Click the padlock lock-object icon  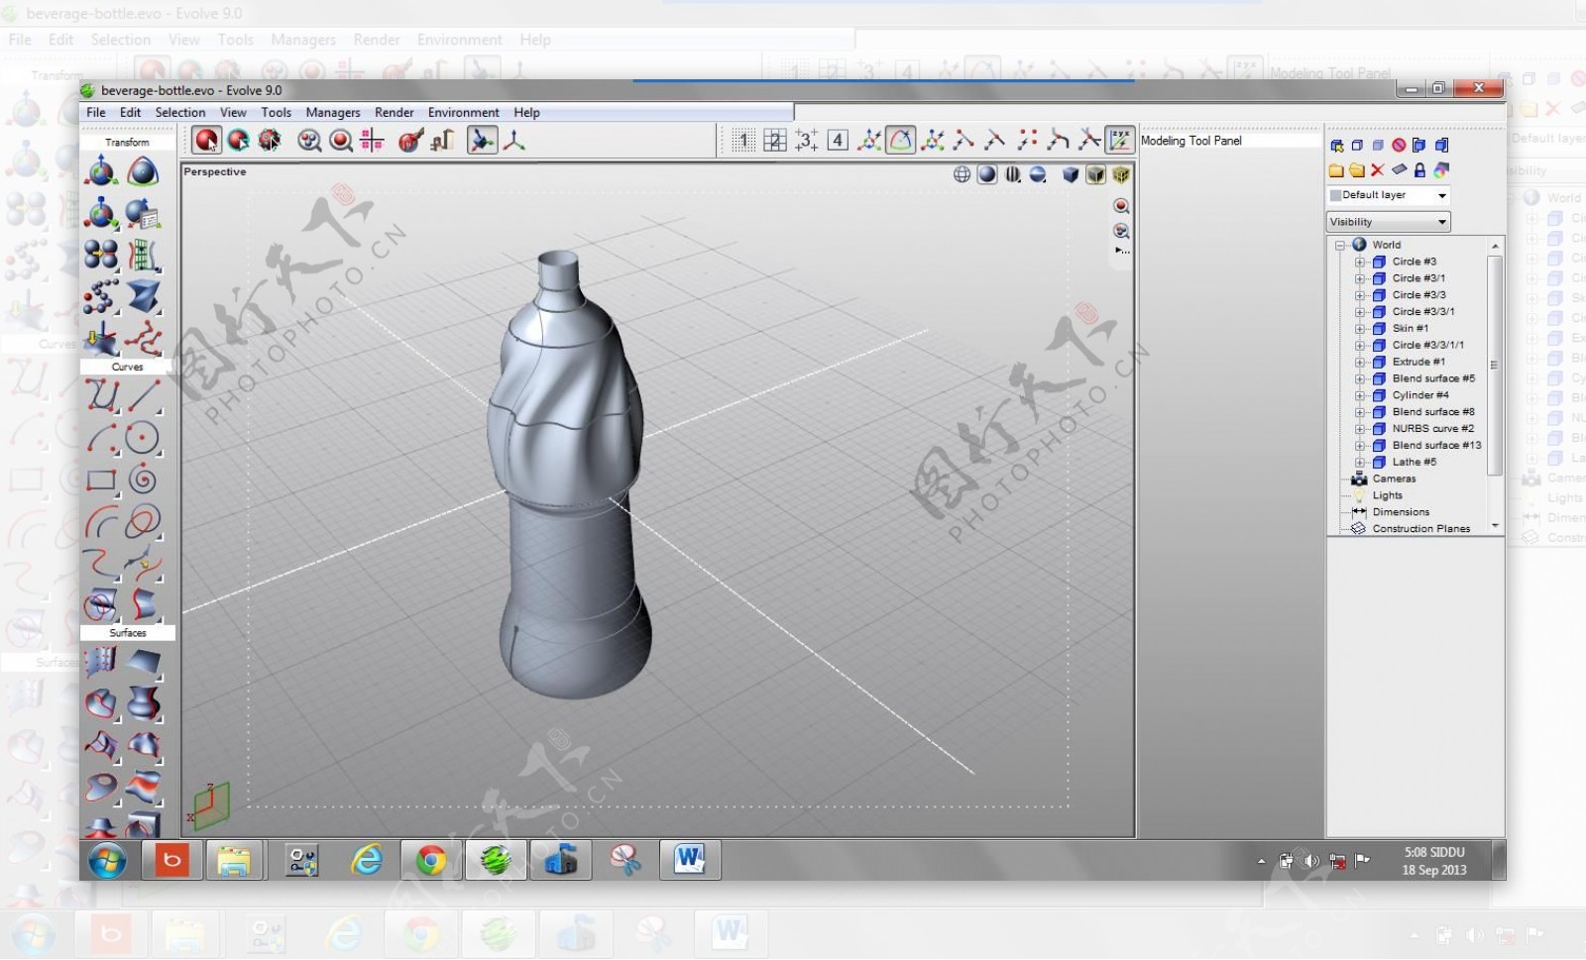(1419, 170)
